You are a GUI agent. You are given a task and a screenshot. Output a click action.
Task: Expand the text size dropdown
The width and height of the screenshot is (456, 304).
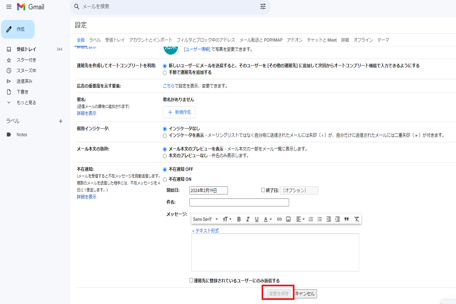(x=227, y=219)
